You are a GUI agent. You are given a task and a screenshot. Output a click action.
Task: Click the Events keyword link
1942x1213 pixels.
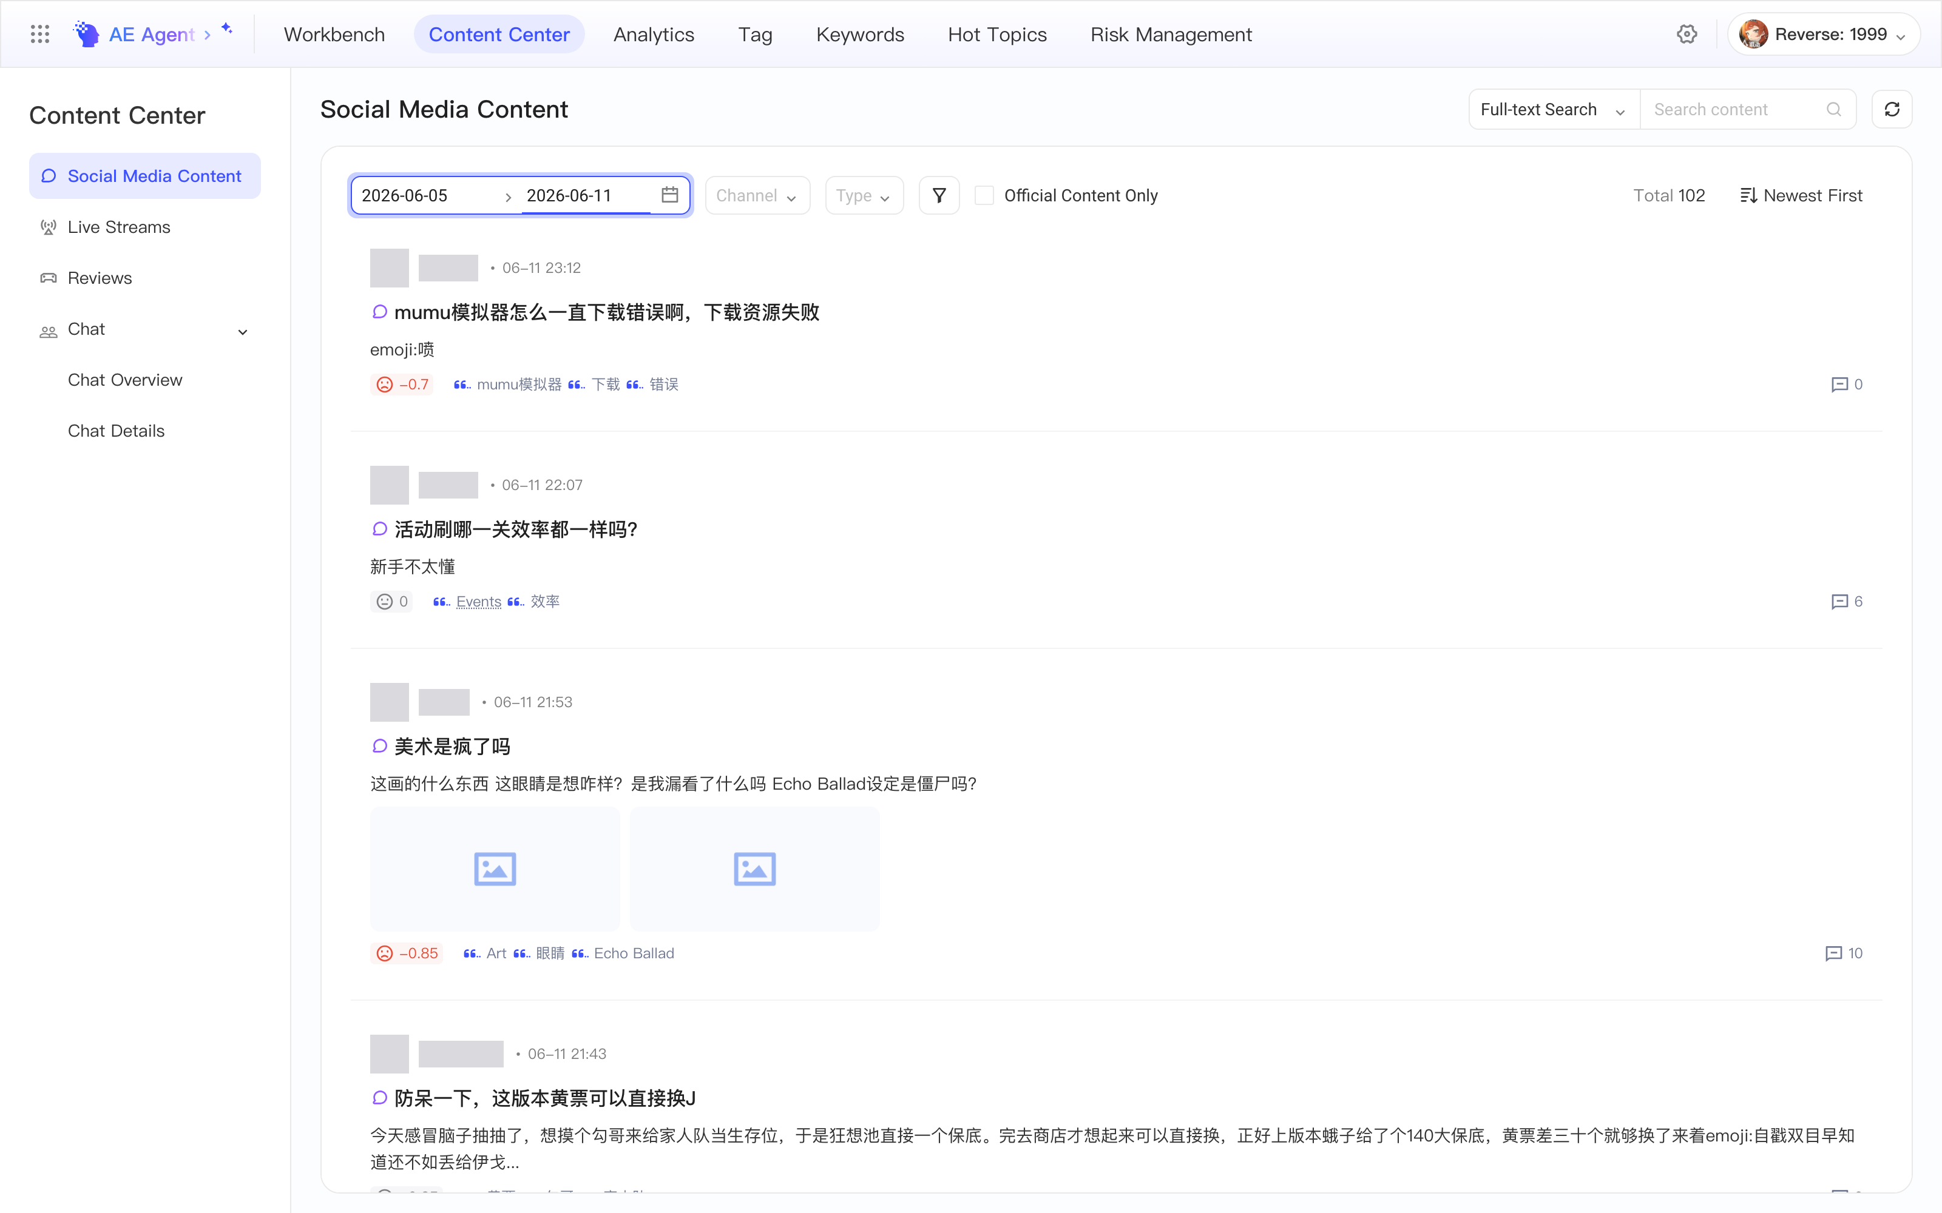[x=478, y=602]
